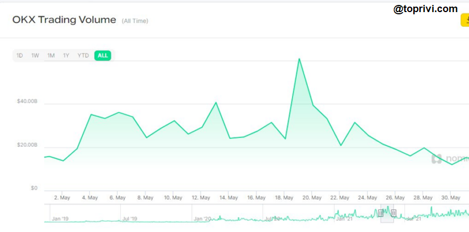Click the shaded navigator selection window
This screenshot has height=232, width=469.
[387, 213]
